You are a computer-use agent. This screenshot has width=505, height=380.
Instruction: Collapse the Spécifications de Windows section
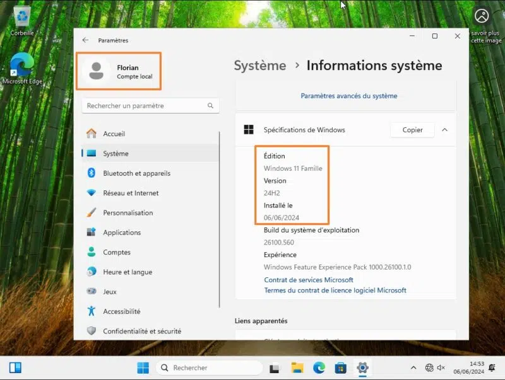tap(445, 130)
